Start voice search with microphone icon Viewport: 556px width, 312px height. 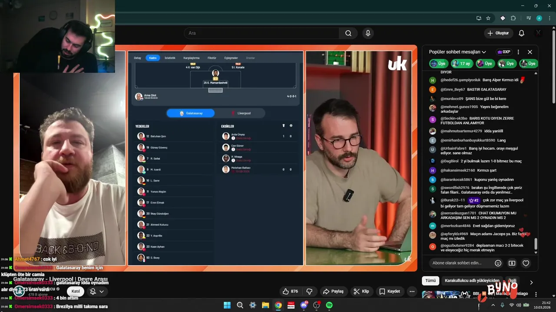click(368, 33)
